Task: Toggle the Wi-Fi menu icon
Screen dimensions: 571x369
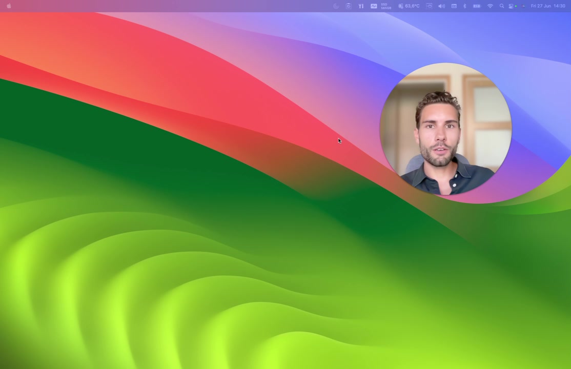Action: click(490, 6)
